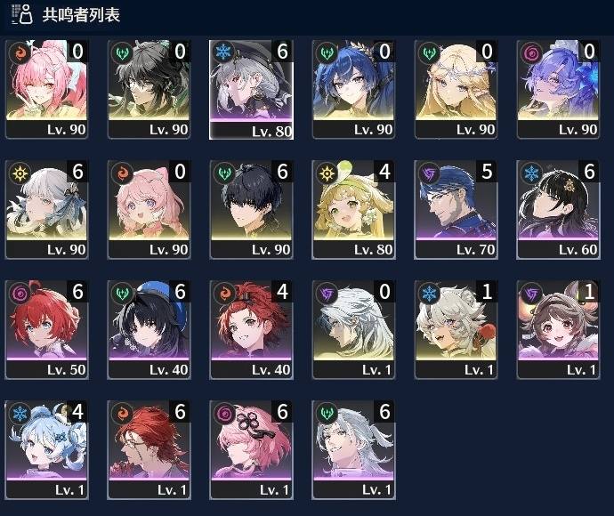Image resolution: width=614 pixels, height=516 pixels.
Task: Select the blue-haired Lv. 70 character with glasses
Action: [x=456, y=209]
